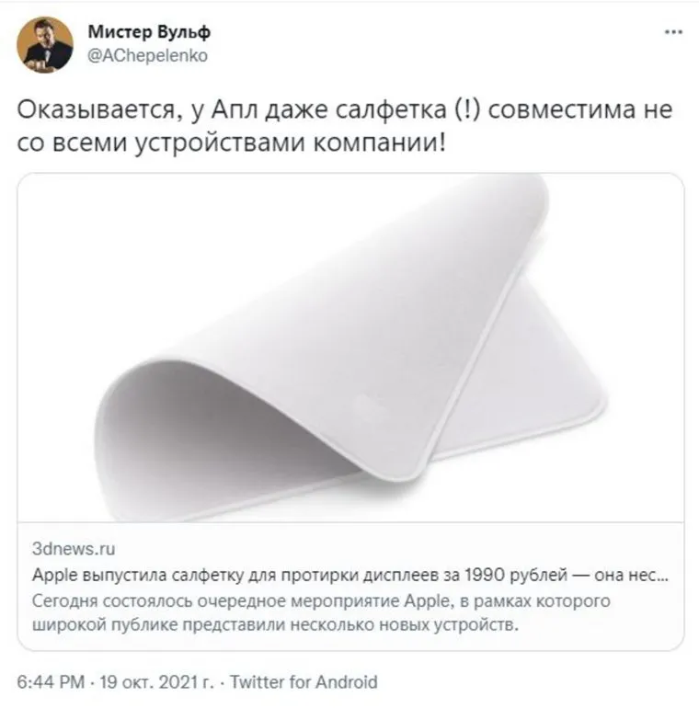
Task: Open the polishing cloth preview image
Action: (x=350, y=348)
